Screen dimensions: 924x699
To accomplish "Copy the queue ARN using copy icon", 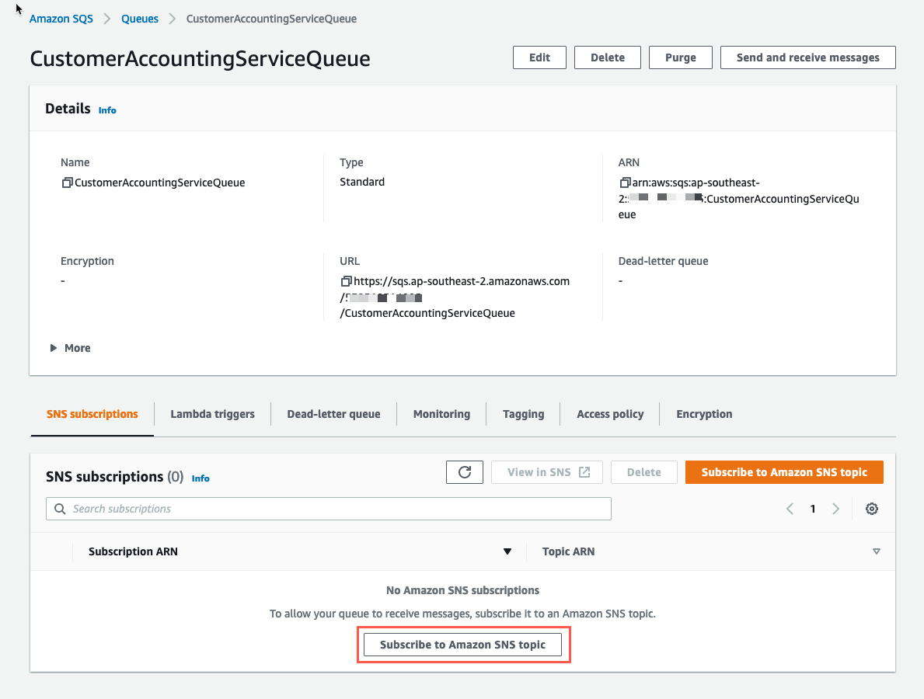I will pyautogui.click(x=625, y=183).
